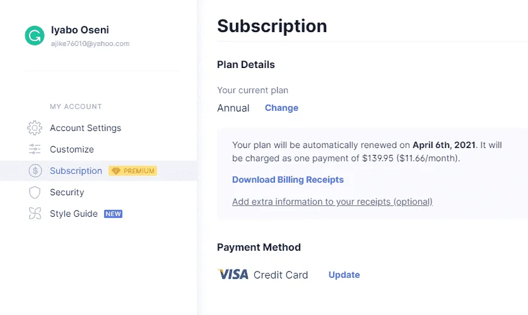The height and width of the screenshot is (315, 528).
Task: Add extra information to your receipts
Action: (332, 202)
